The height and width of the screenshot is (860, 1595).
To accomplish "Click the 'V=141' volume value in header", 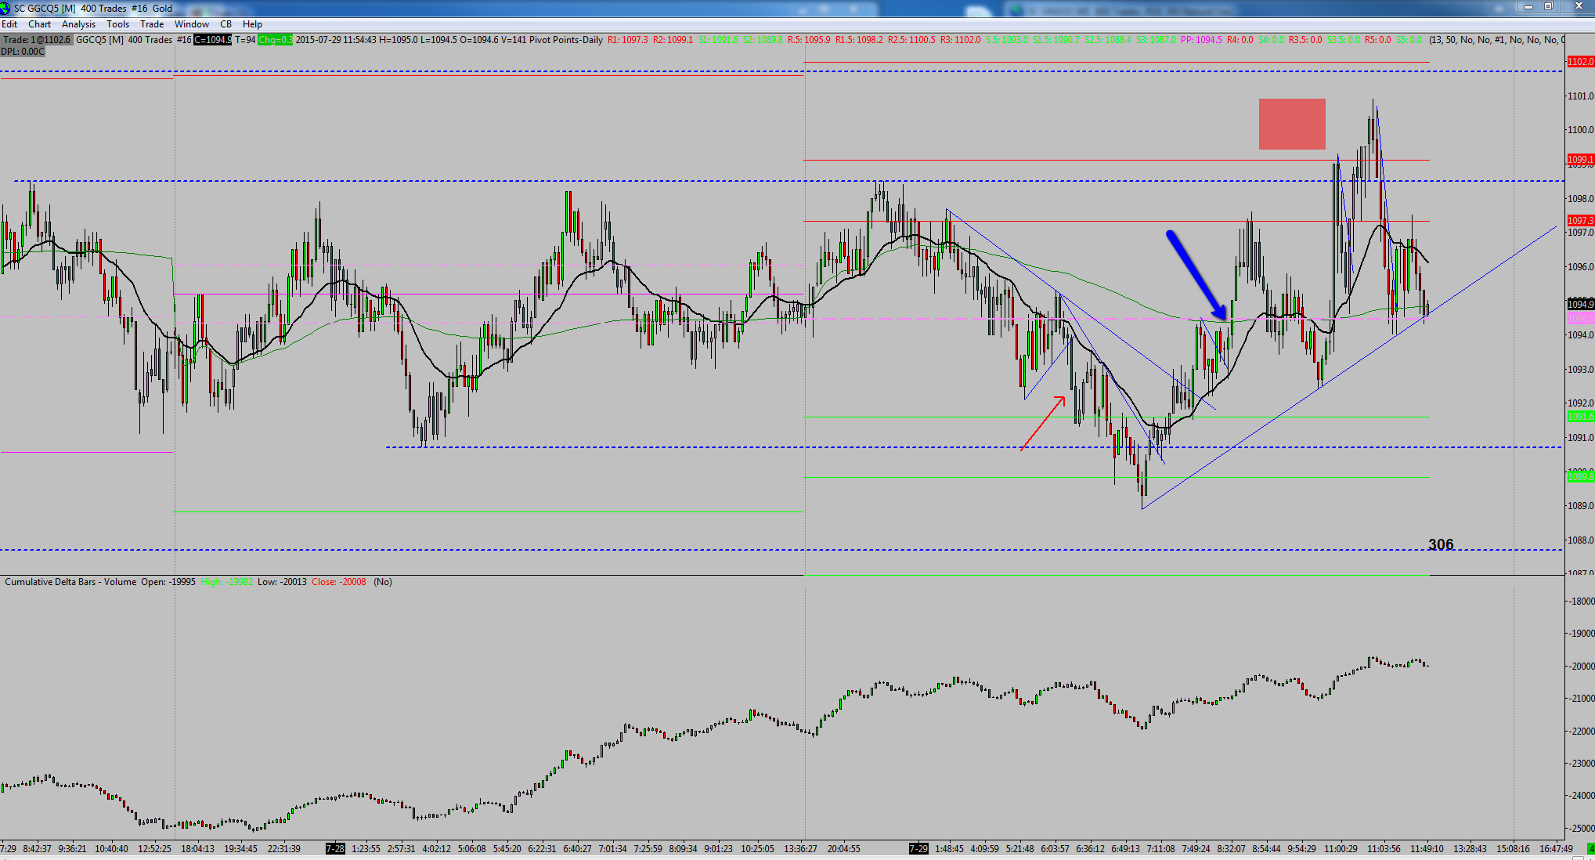I will [x=513, y=40].
